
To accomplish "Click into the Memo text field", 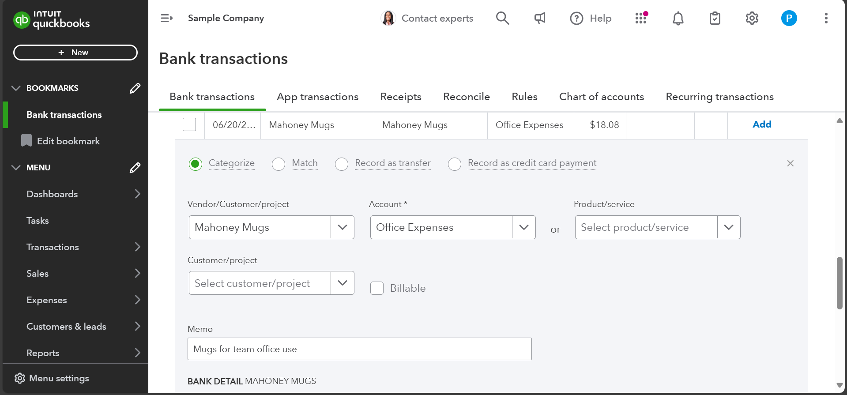I will (x=359, y=349).
